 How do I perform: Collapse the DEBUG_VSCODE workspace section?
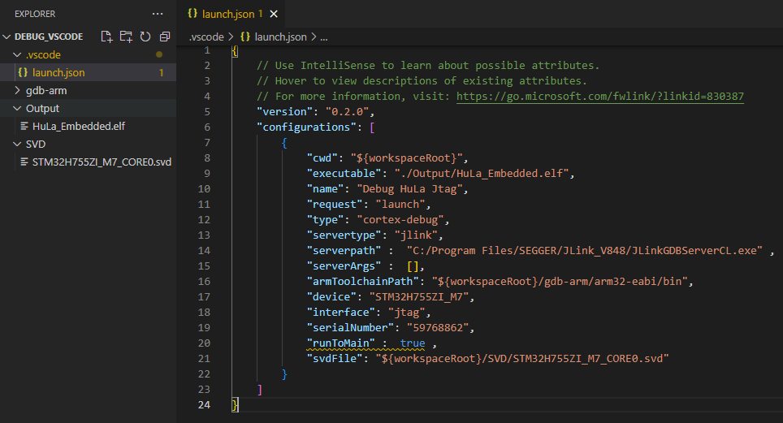[6, 37]
